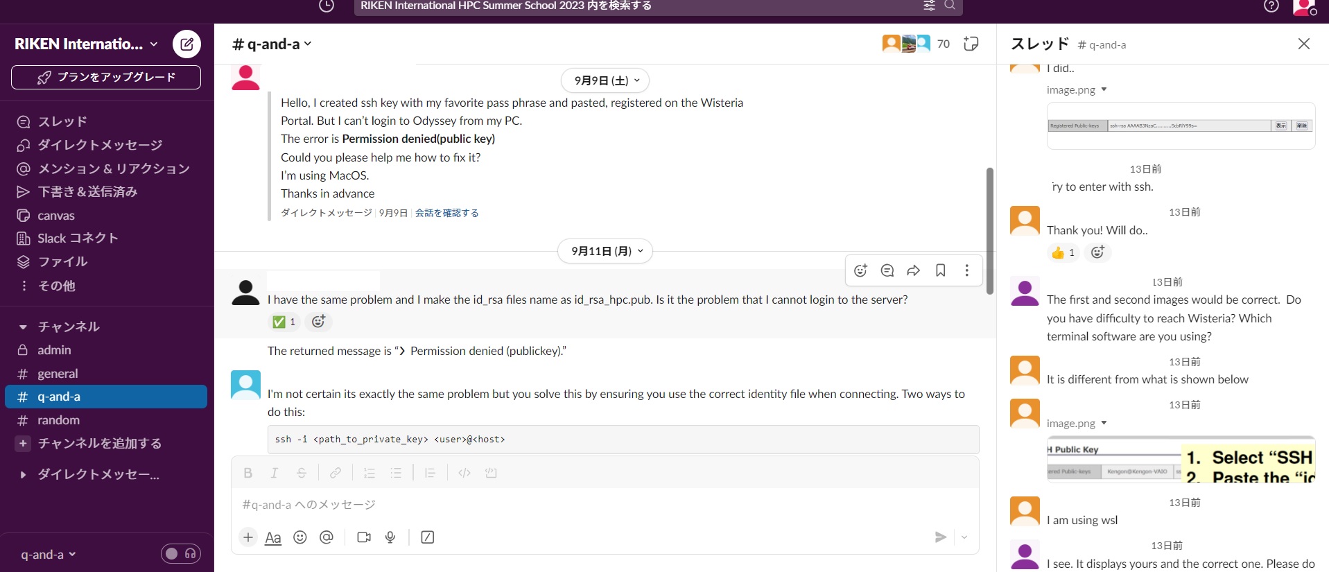Screen dimensions: 1329x572
Task: Send the message
Action: 940,537
